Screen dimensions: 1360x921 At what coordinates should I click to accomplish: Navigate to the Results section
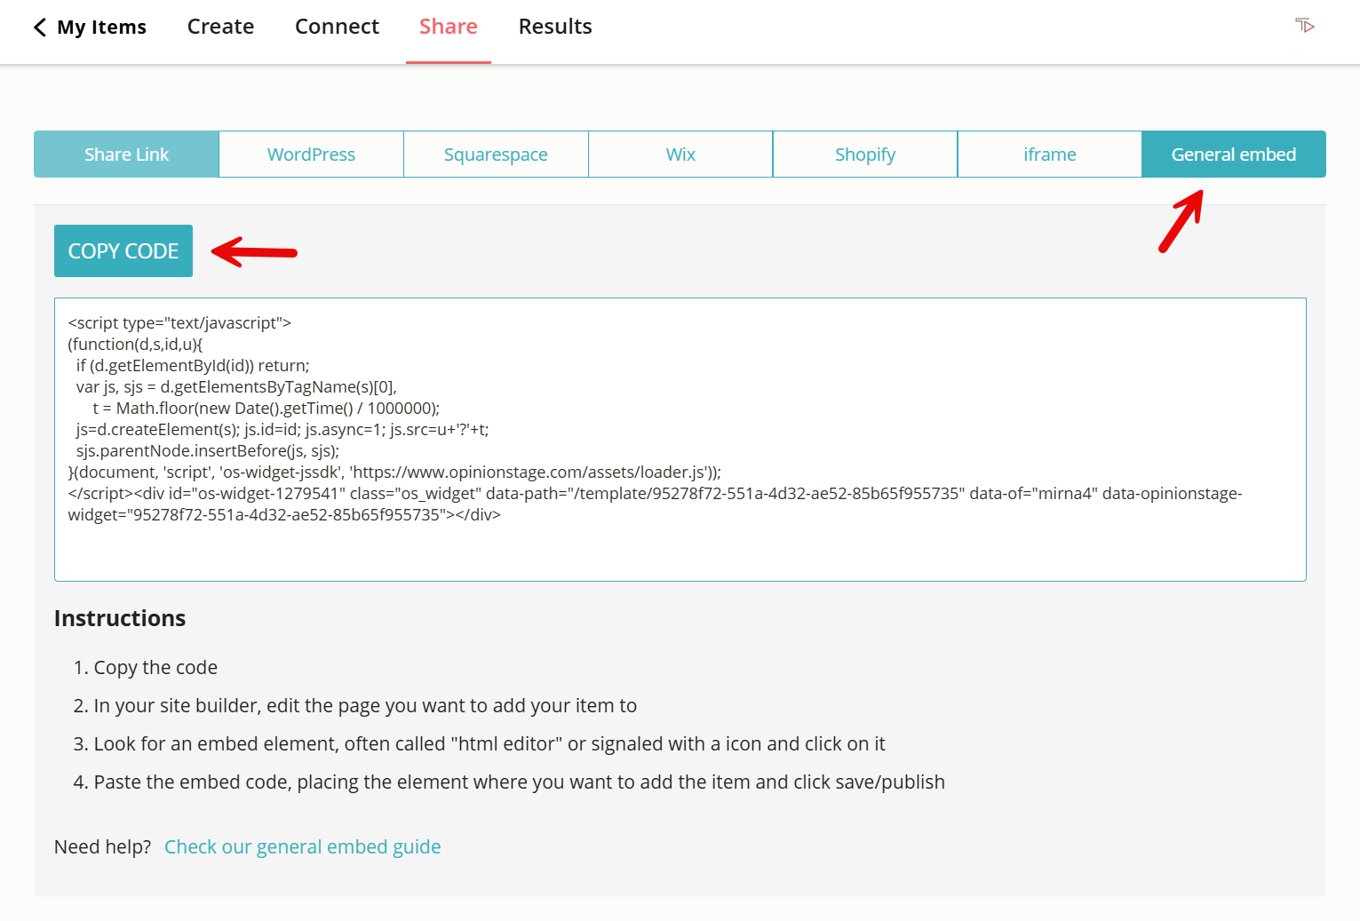point(555,27)
